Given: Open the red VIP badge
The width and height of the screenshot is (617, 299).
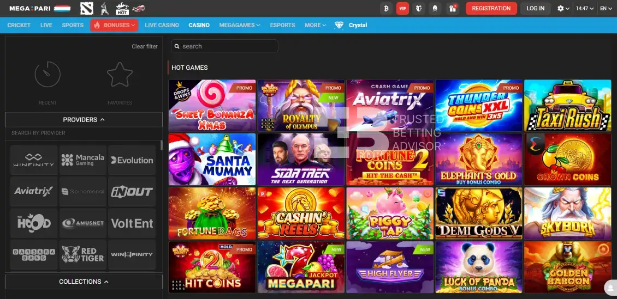Looking at the screenshot, I should coord(402,8).
